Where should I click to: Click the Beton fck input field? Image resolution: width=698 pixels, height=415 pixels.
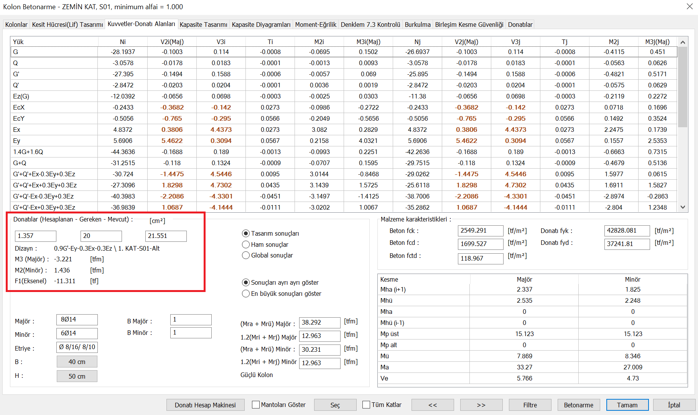coord(480,231)
